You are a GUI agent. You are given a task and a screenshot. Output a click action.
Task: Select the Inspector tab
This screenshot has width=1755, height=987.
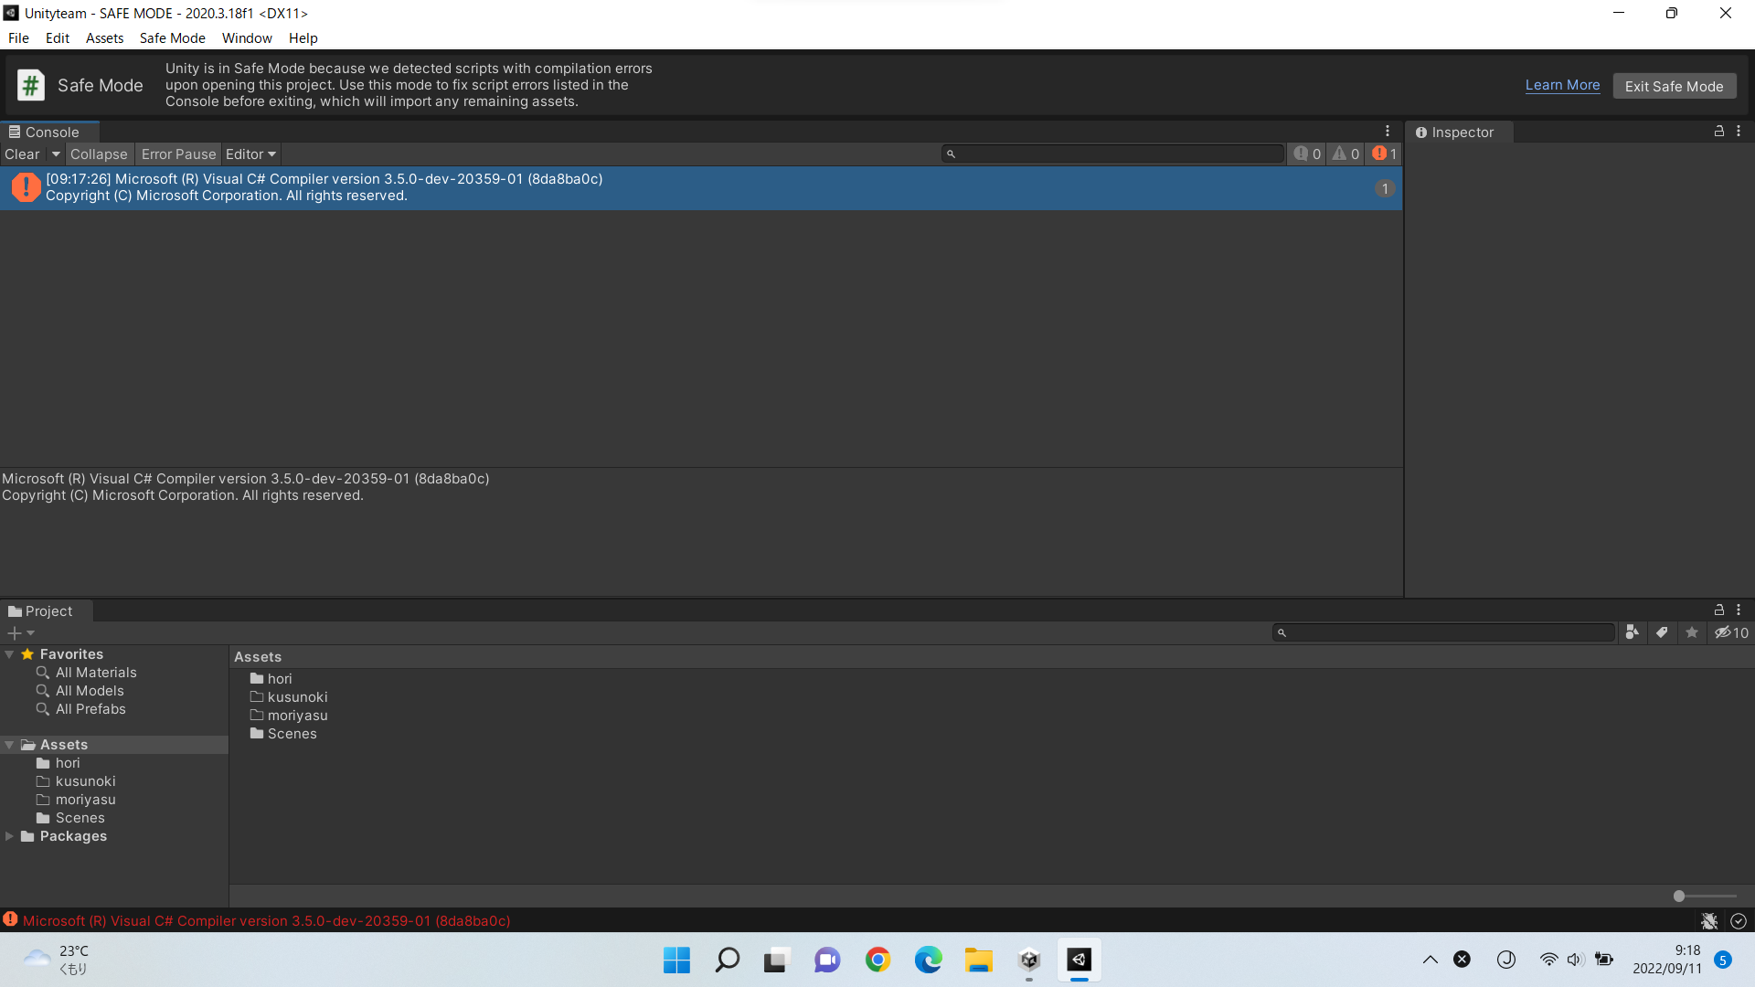point(1459,132)
